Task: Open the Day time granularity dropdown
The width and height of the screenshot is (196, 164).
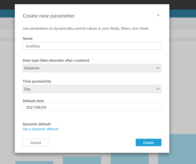Action: coord(92,89)
